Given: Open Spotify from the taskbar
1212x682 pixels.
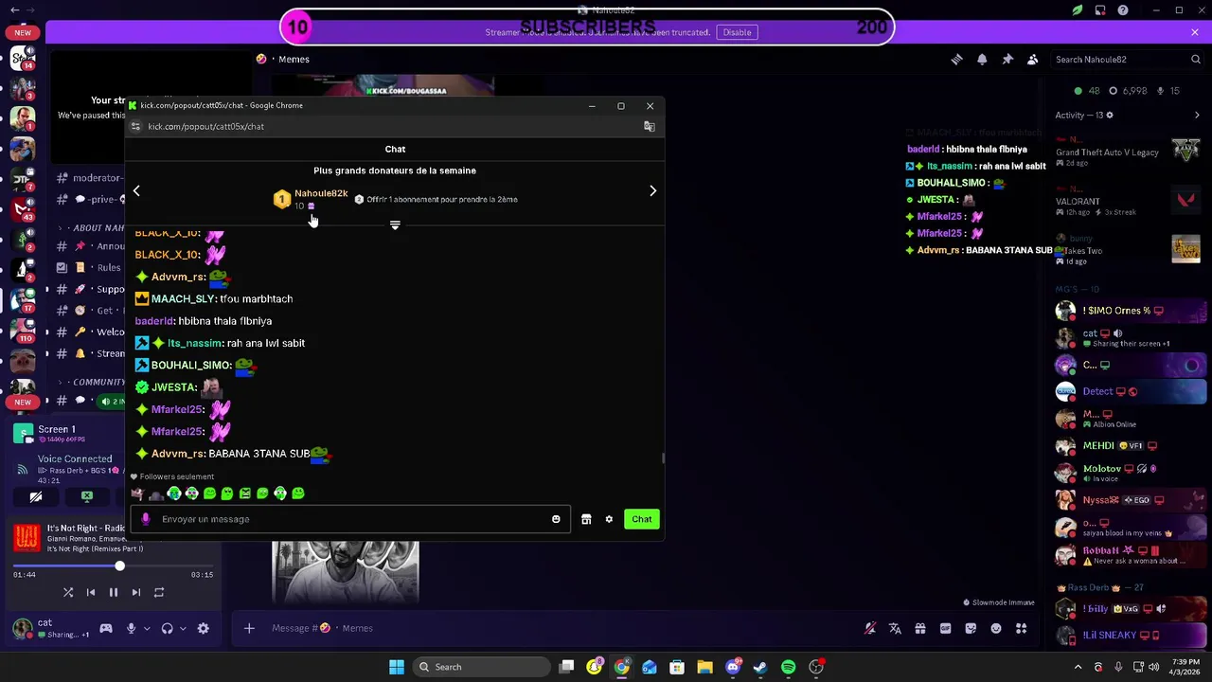Looking at the screenshot, I should coord(788,667).
